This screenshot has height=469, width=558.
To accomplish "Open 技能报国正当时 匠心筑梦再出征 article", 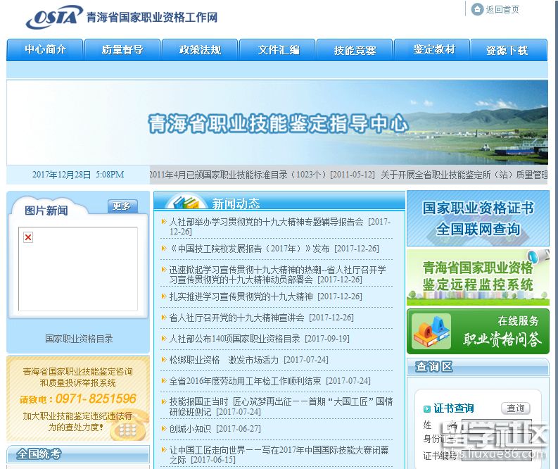I will 281,407.
